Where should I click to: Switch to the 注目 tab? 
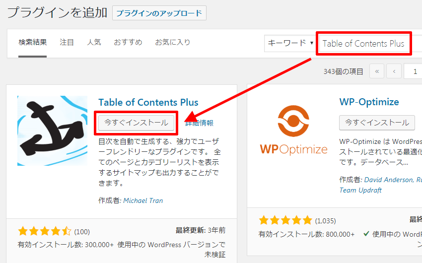(67, 42)
